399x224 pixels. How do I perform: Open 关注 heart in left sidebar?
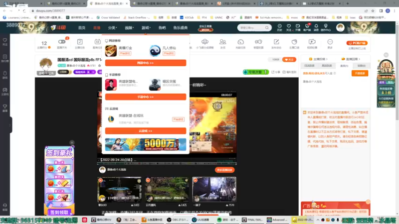coord(5,42)
